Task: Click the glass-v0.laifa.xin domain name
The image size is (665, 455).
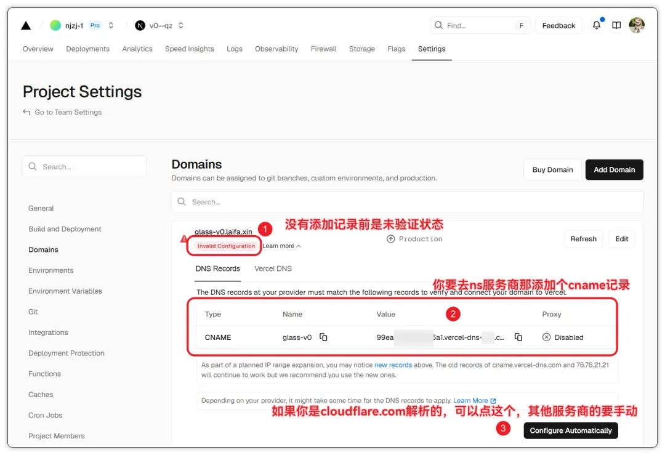Action: coord(223,232)
